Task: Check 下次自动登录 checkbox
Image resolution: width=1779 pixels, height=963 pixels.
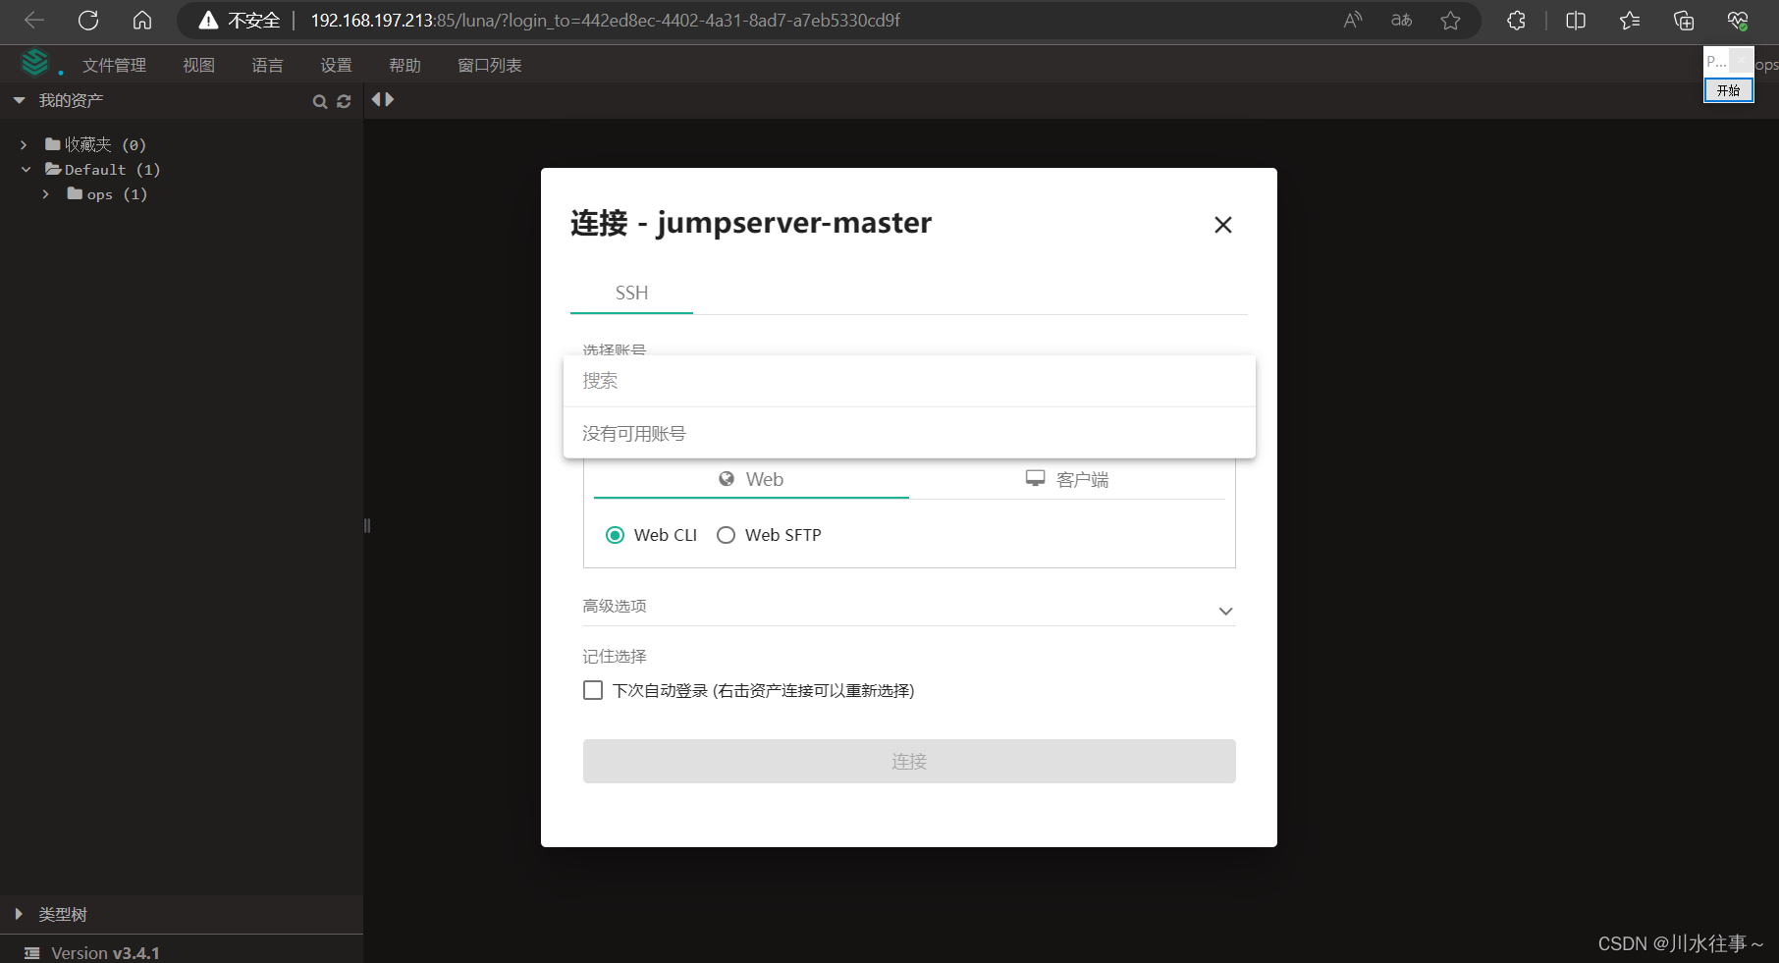Action: pyautogui.click(x=593, y=690)
